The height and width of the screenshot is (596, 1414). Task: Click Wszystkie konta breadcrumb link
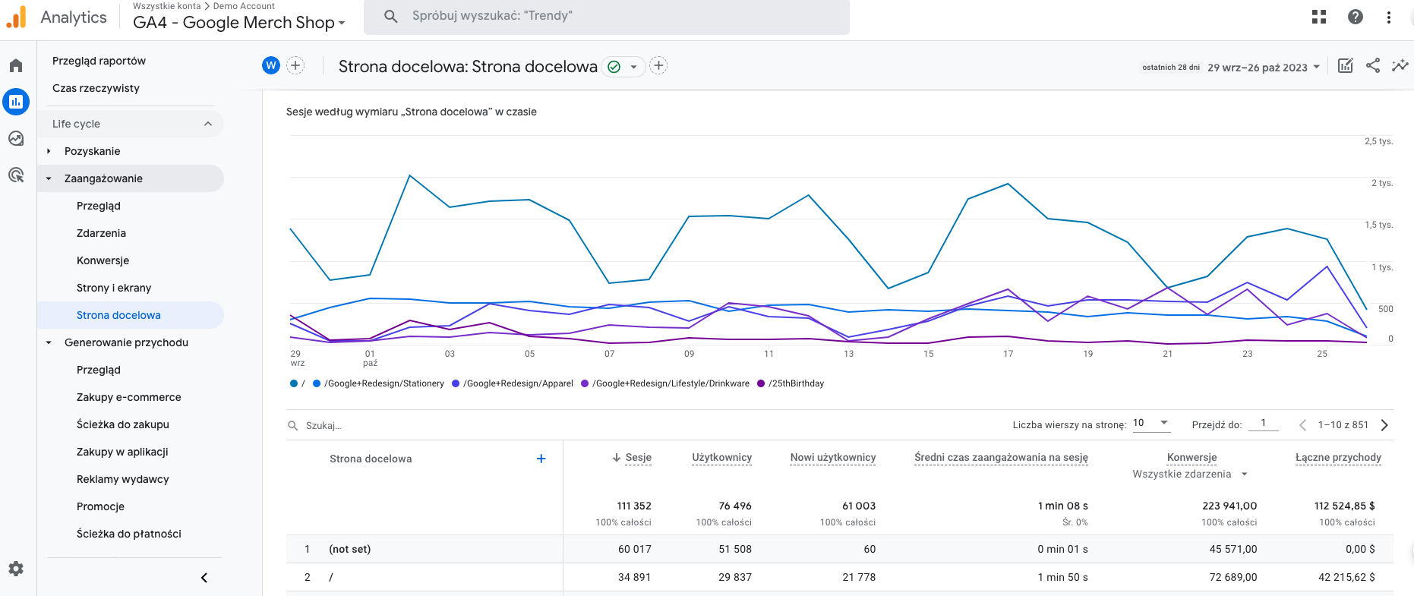166,6
